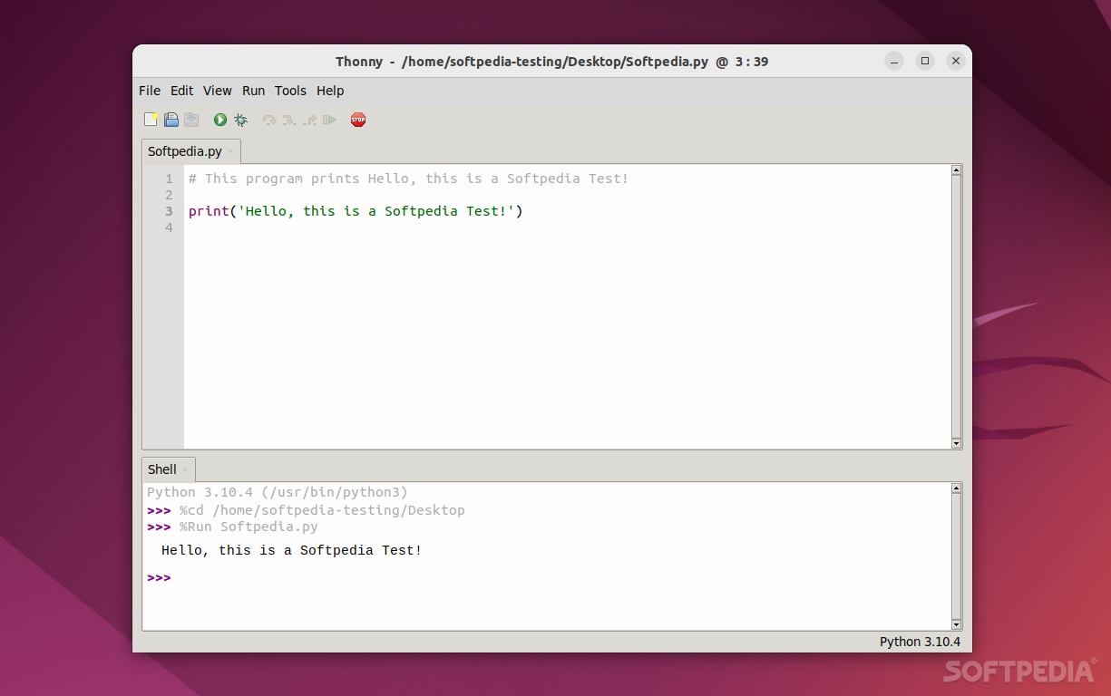
Task: Open the View menu
Action: tap(218, 91)
